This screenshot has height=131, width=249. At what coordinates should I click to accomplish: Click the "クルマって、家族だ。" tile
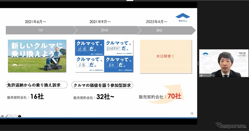pyautogui.click(x=119, y=64)
